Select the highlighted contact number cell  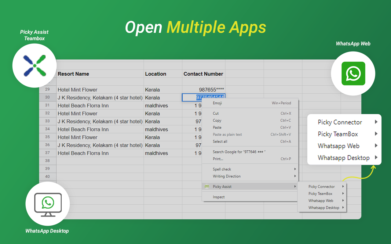point(204,98)
